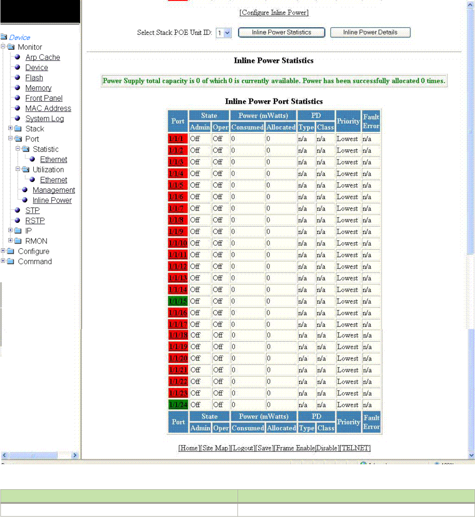Expand the IP tree node
The height and width of the screenshot is (517, 475).
click(10, 230)
